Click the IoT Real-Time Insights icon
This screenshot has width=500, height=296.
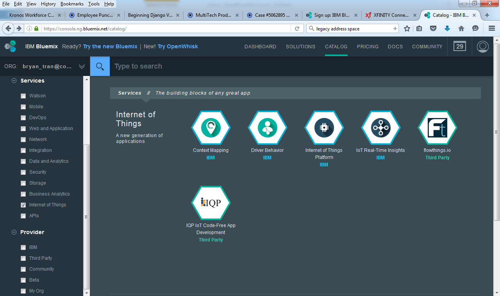380,128
